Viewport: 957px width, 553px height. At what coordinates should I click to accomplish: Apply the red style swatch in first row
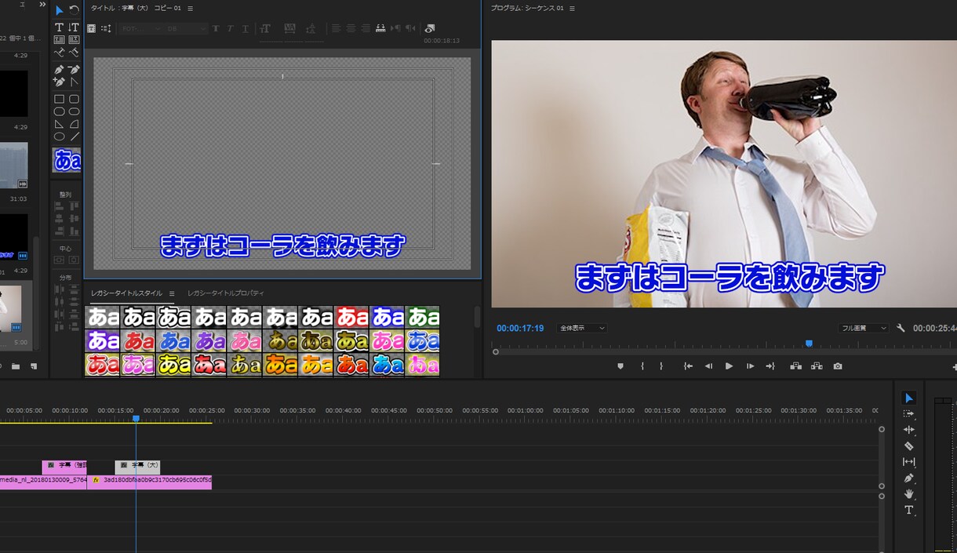click(x=351, y=317)
